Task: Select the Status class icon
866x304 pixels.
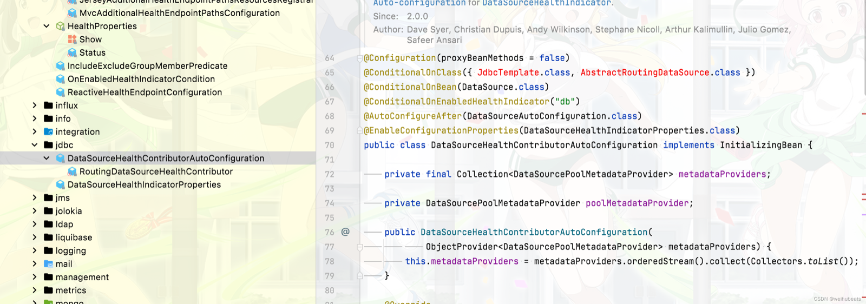Action: (73, 52)
